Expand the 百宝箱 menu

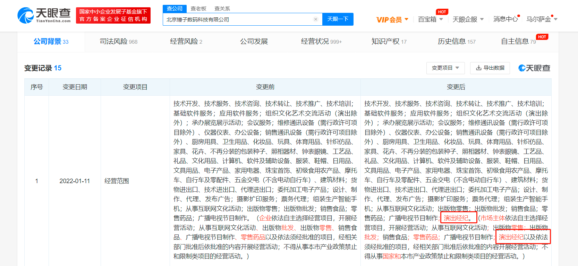click(x=431, y=19)
